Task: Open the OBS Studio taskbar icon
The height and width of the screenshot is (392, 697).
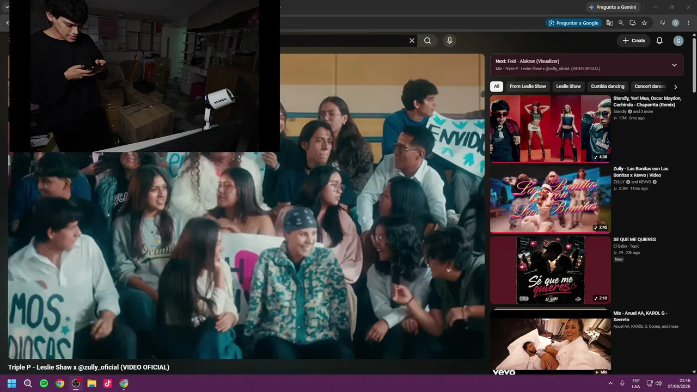Action: [x=76, y=383]
